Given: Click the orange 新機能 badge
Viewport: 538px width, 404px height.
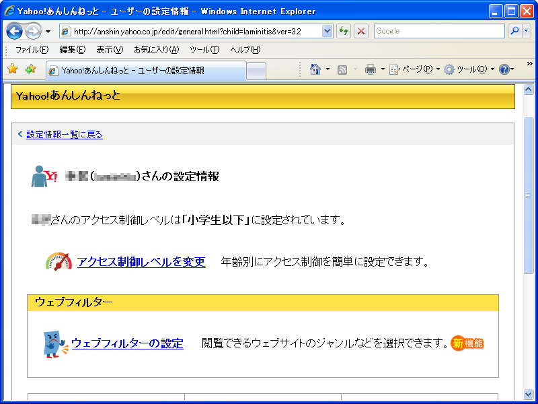Looking at the screenshot, I should point(467,343).
